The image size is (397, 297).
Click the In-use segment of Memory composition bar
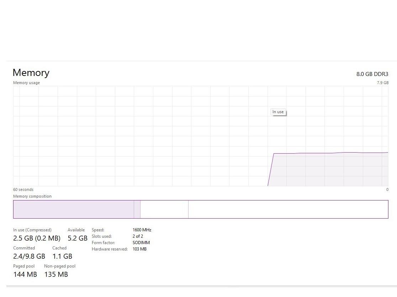73,209
